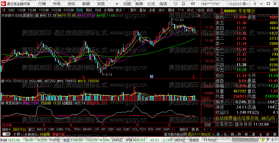Click the 统计 statistics button
Screen dimensions: 279x143
162,10
